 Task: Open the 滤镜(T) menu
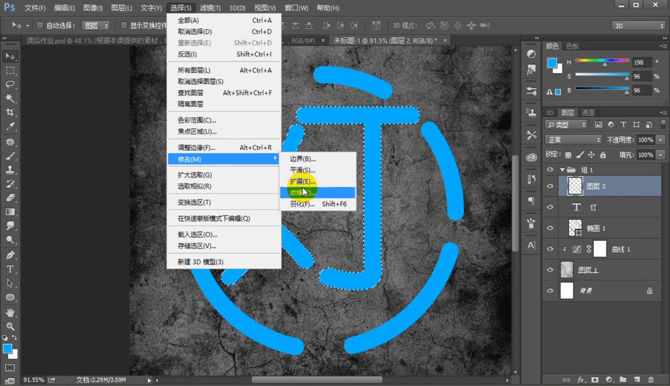click(x=210, y=7)
